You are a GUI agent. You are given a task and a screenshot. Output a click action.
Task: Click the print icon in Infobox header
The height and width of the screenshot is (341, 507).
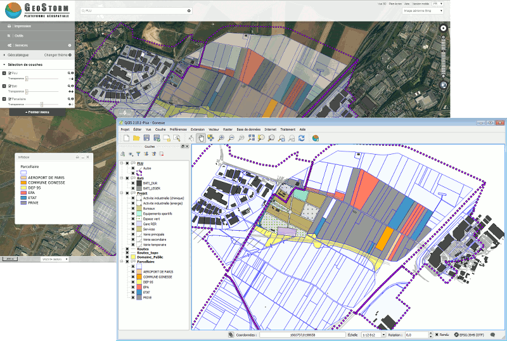tap(77, 157)
